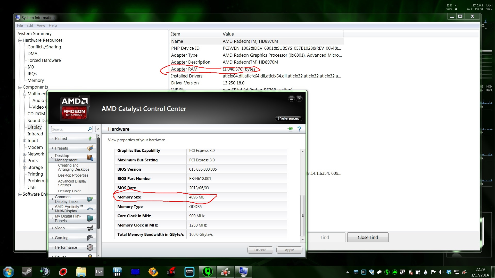Click the clock showing 22:29
Viewport: 495px width, 278px height.
point(480,270)
